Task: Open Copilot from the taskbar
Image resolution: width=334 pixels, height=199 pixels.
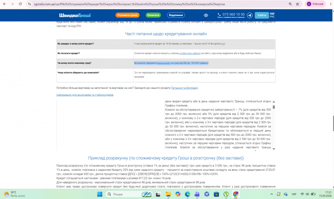Action: coord(177,194)
